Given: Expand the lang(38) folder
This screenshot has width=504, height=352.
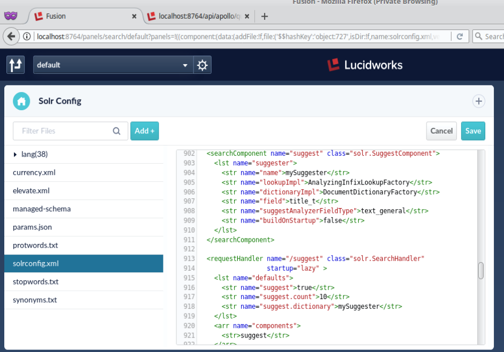Looking at the screenshot, I should pyautogui.click(x=15, y=155).
